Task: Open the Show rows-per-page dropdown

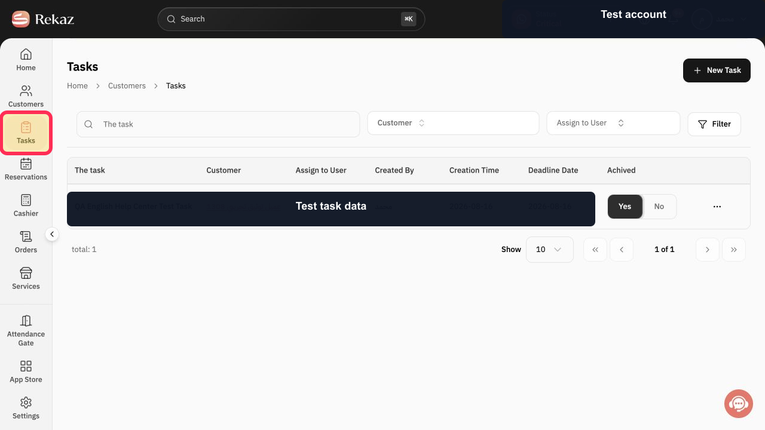Action: pos(549,250)
